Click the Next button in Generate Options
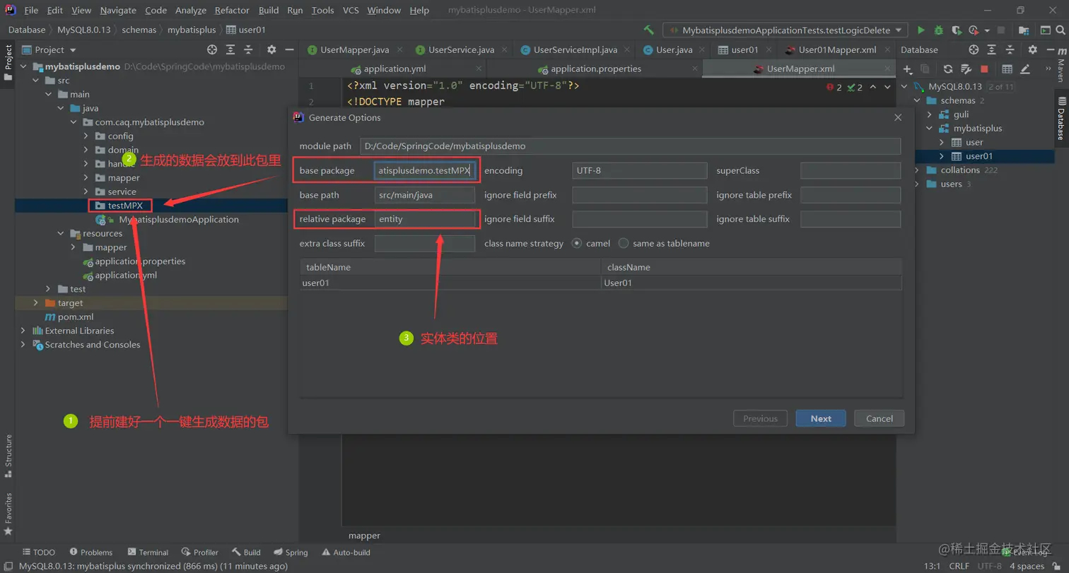This screenshot has width=1069, height=573. (x=821, y=418)
